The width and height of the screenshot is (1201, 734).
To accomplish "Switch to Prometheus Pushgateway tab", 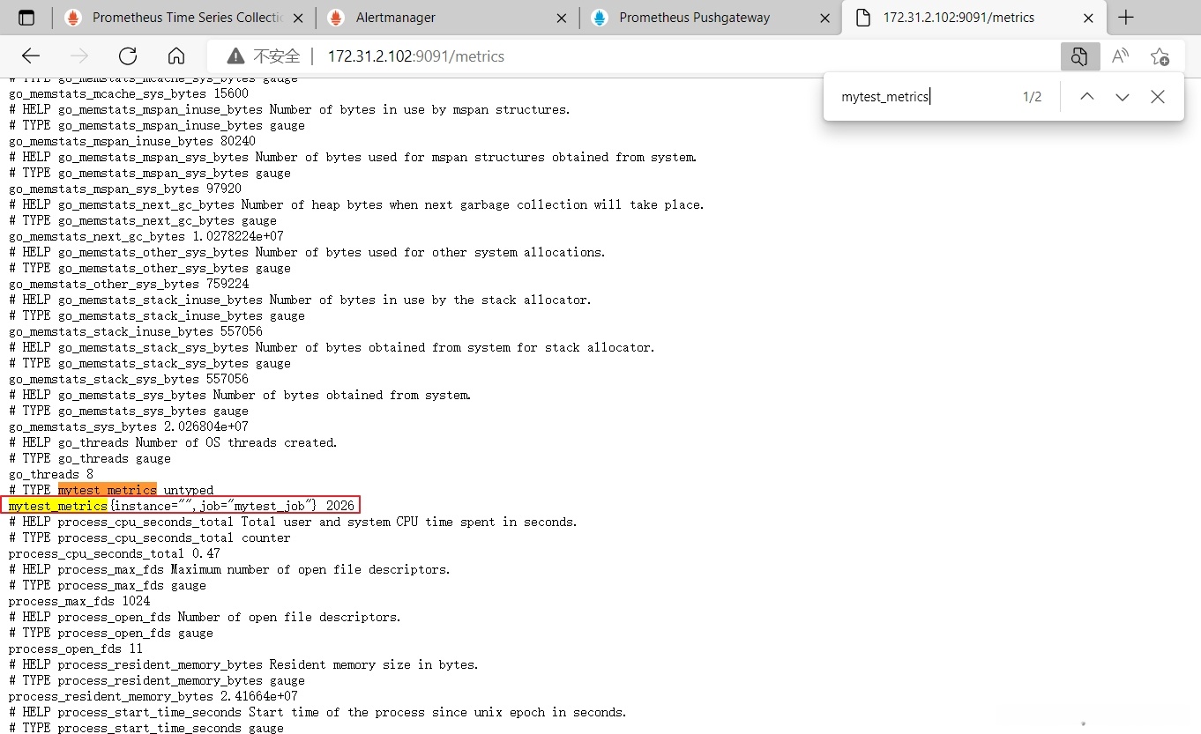I will 710,18.
